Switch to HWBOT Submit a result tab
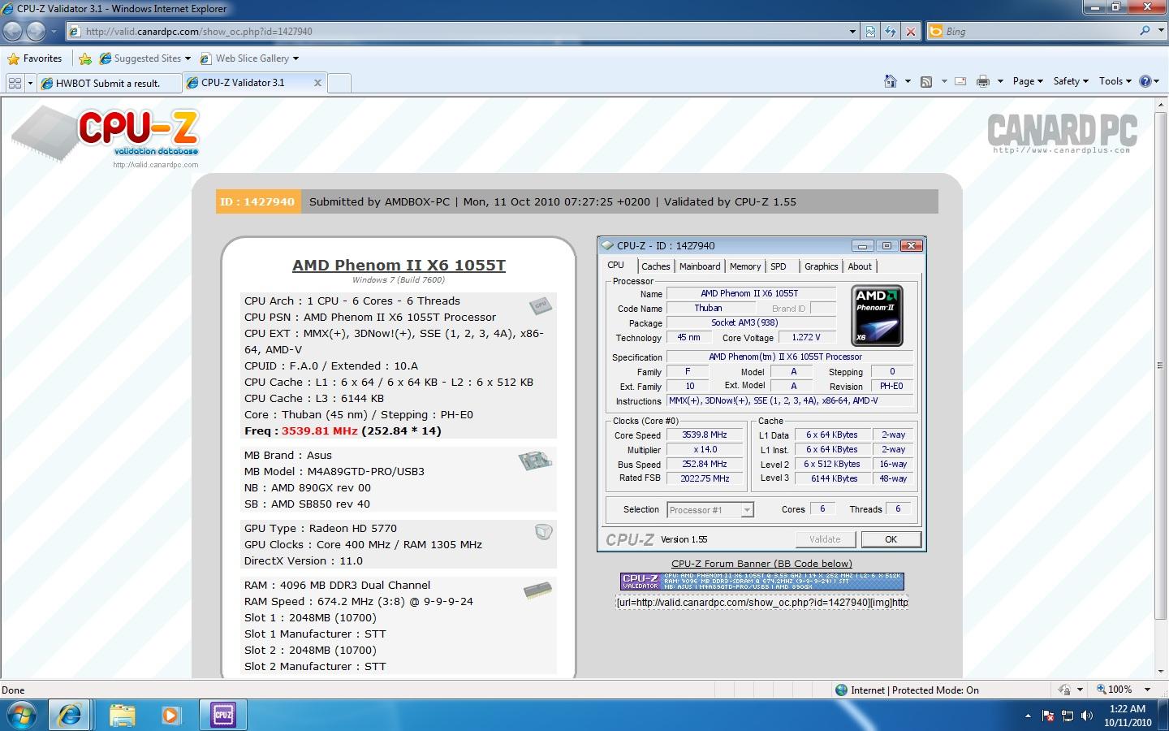1169x731 pixels. [109, 83]
